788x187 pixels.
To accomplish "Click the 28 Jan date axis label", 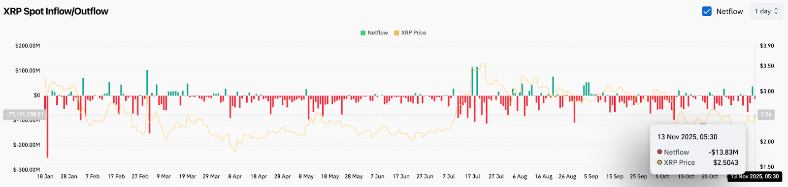I will point(69,176).
